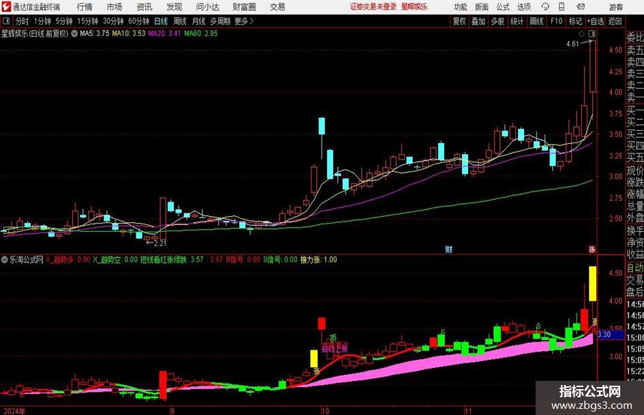Image resolution: width=644 pixels, height=415 pixels.
Task: Open the customer service headset icon
Action: click(545, 7)
